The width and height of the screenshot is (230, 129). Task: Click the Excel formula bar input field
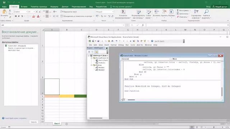187,25
